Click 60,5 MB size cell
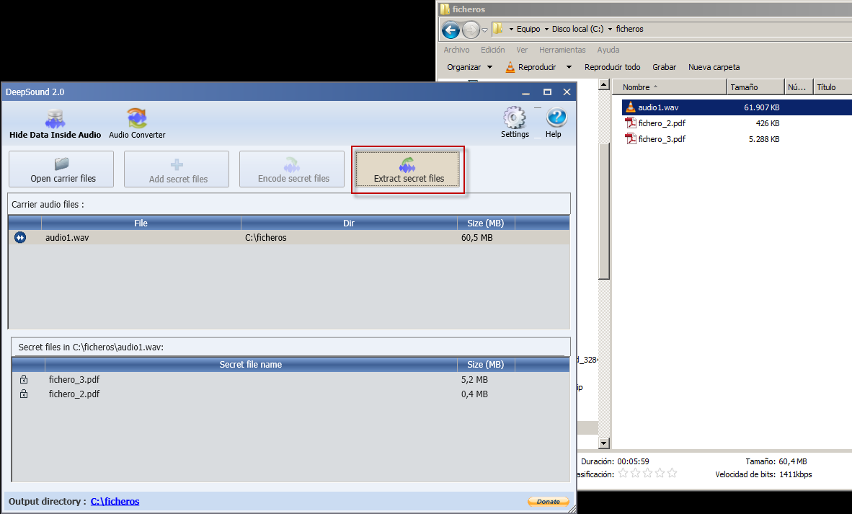 pos(477,237)
